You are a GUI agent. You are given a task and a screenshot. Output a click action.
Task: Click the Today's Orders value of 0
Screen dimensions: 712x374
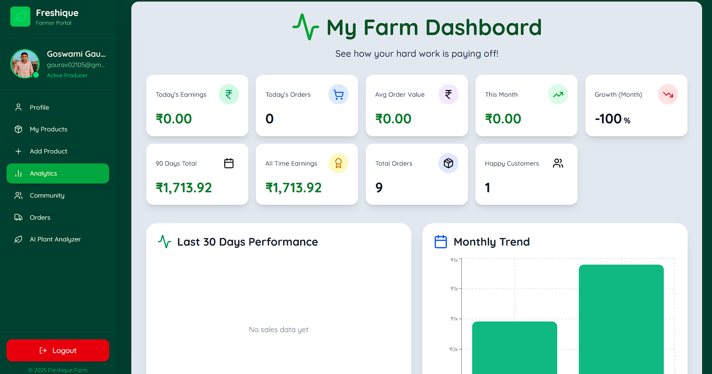click(269, 118)
